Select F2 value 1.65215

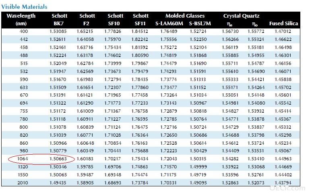click(85, 31)
